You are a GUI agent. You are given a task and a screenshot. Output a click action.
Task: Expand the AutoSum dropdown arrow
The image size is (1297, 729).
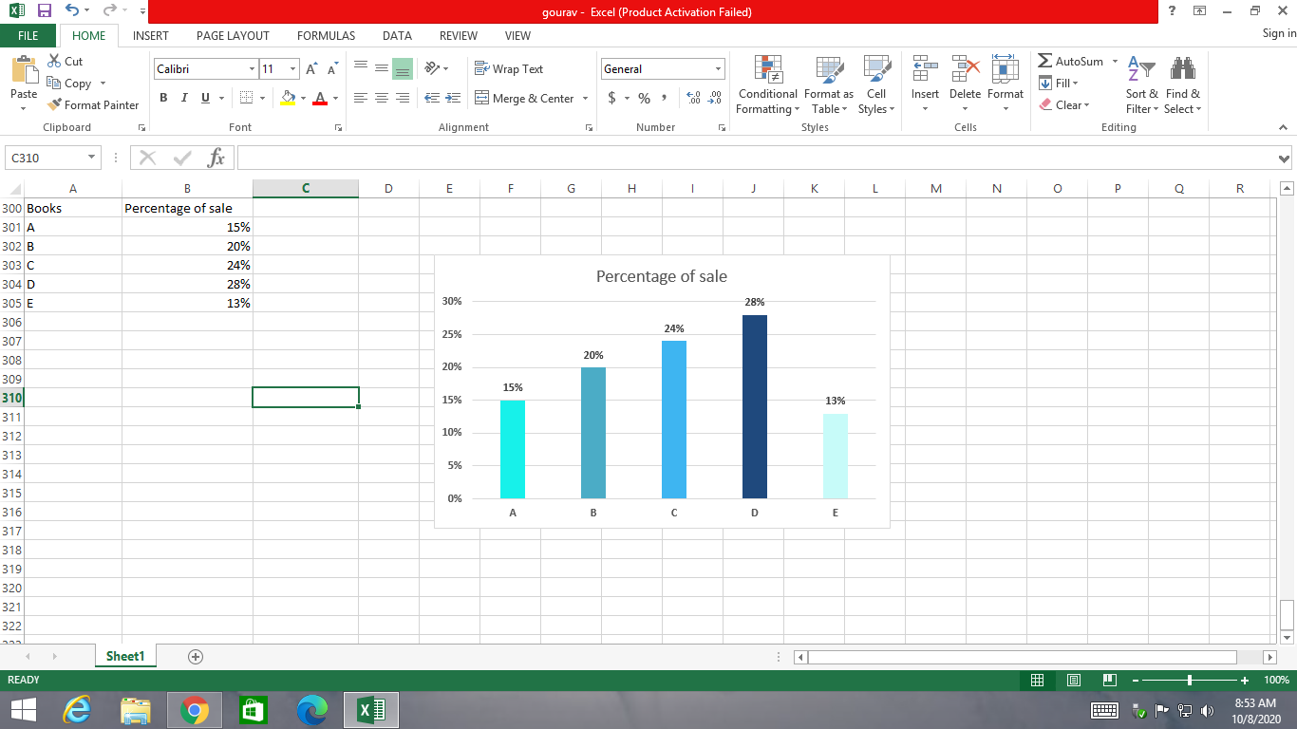pos(1115,62)
